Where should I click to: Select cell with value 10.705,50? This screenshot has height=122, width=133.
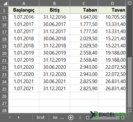pyautogui.click(x=112, y=17)
